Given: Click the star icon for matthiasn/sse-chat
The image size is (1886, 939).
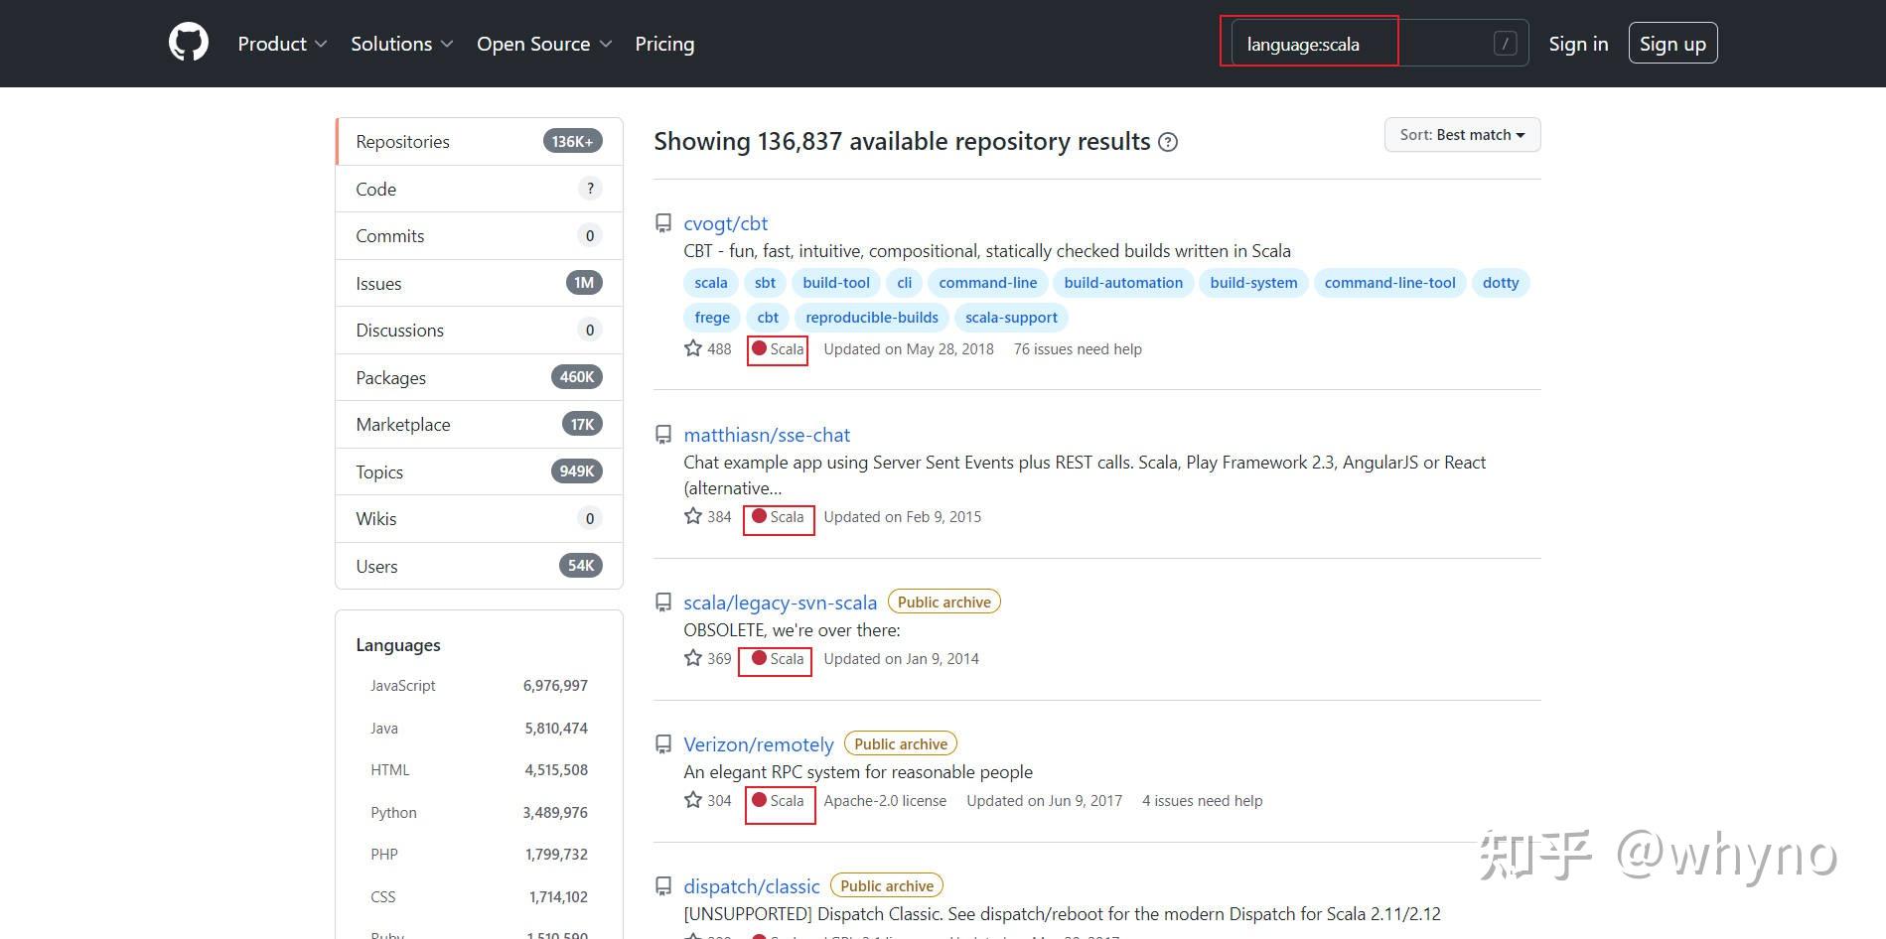Looking at the screenshot, I should (x=693, y=516).
